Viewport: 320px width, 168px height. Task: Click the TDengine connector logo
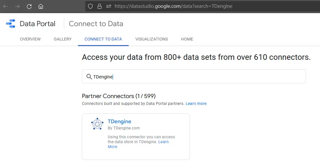coord(97,124)
